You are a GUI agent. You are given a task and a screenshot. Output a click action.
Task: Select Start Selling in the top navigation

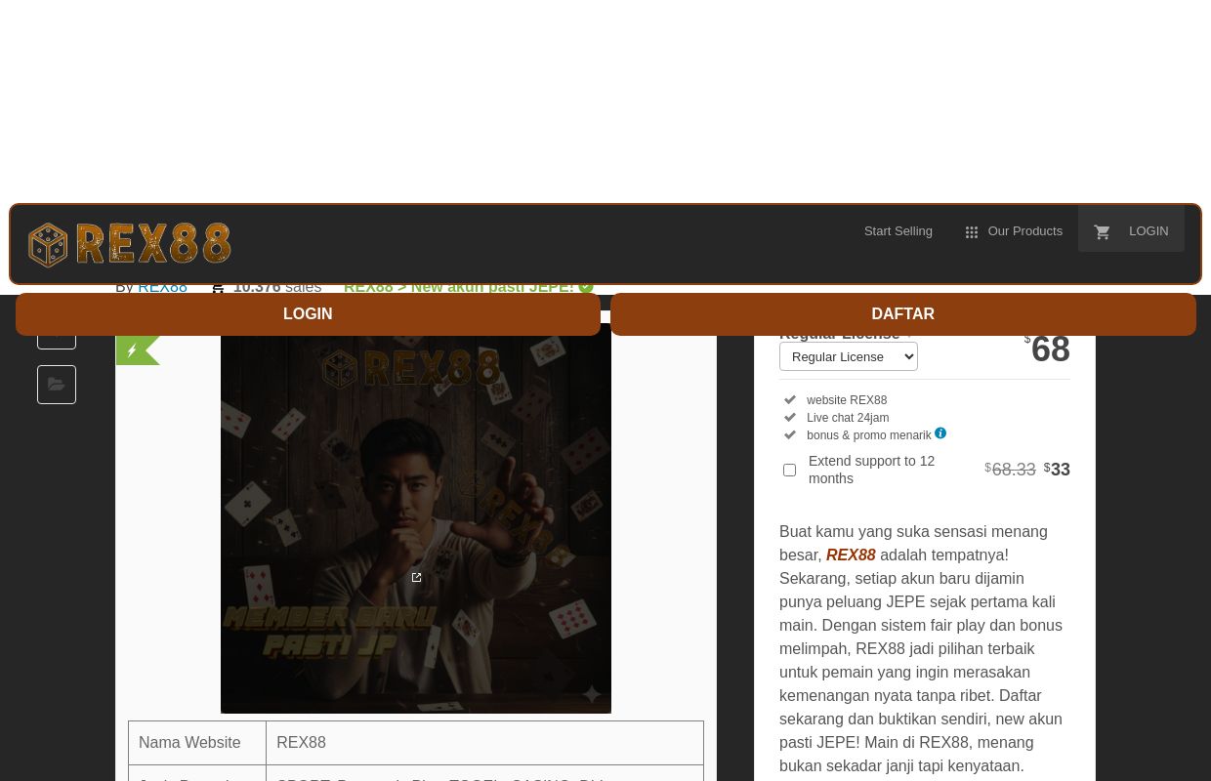898,231
